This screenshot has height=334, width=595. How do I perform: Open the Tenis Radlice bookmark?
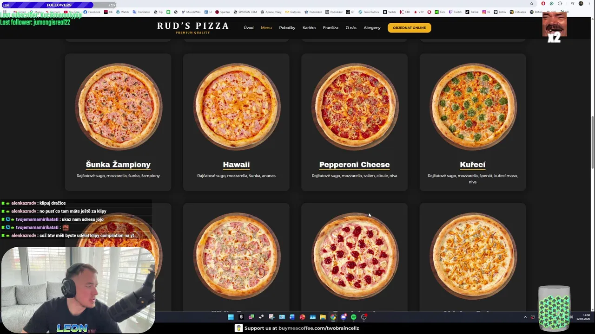(369, 12)
